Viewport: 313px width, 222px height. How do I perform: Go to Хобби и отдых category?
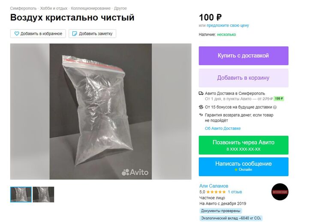54,9
